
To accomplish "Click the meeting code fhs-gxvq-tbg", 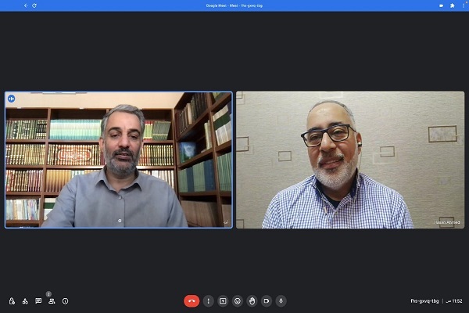I will [x=424, y=300].
